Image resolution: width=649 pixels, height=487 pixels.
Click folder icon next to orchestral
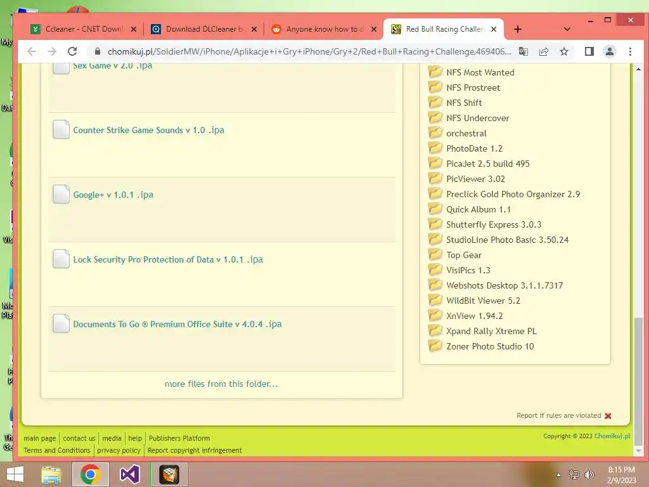coord(435,133)
